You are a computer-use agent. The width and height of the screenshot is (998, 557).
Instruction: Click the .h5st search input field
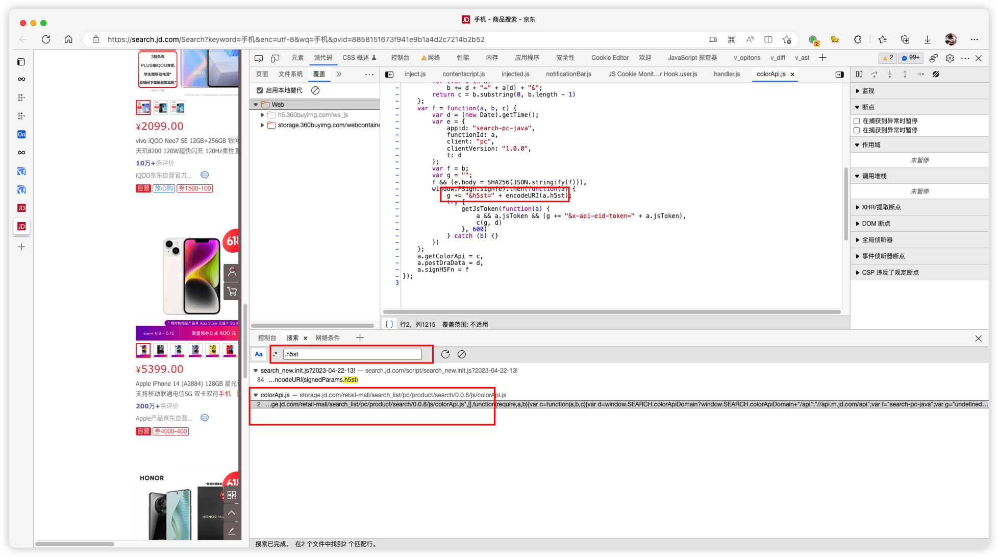point(352,354)
